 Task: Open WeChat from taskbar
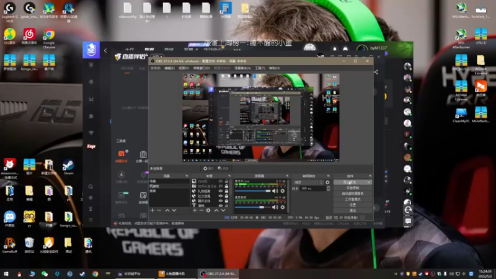45,273
